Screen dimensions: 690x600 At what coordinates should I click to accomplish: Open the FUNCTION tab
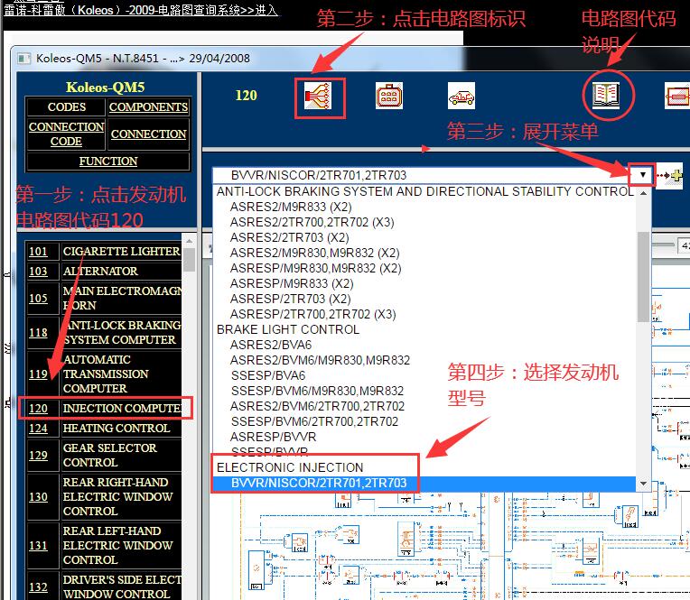click(x=108, y=162)
